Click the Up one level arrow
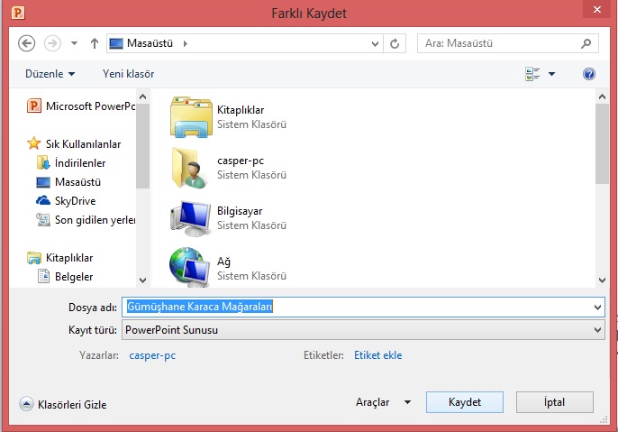The width and height of the screenshot is (618, 432). pos(94,42)
